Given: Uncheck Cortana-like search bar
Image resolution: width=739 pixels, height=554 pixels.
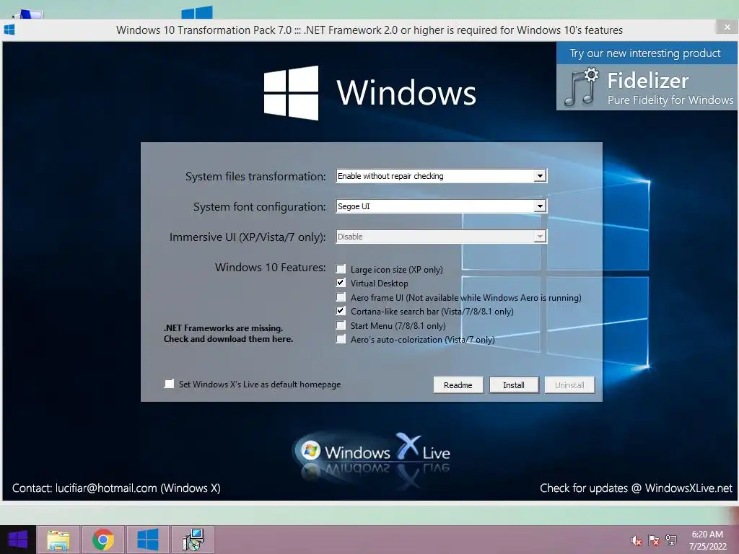Looking at the screenshot, I should (x=341, y=311).
